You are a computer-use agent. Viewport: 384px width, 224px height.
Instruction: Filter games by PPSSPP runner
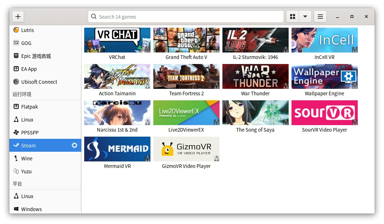click(30, 133)
